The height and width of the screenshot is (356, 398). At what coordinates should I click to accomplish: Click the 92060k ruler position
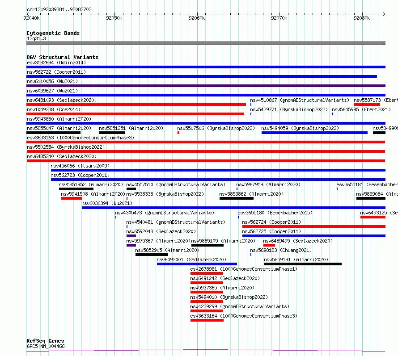click(197, 18)
